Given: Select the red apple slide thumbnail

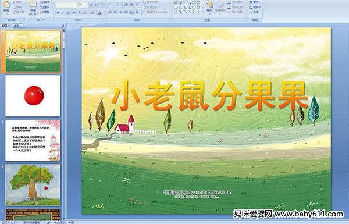Looking at the screenshot, I should point(33,96).
